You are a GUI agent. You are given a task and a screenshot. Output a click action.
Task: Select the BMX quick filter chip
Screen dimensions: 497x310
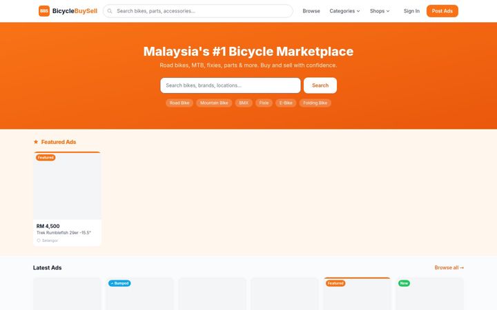click(x=244, y=103)
